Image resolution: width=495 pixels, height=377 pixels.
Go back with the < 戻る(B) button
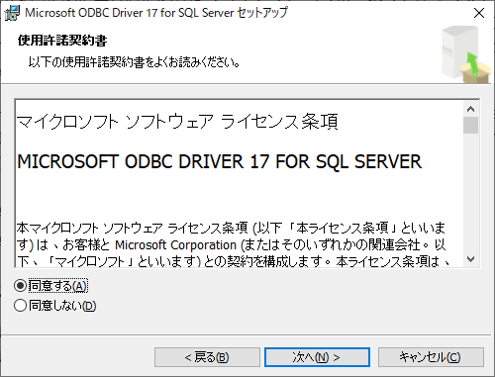[207, 357]
